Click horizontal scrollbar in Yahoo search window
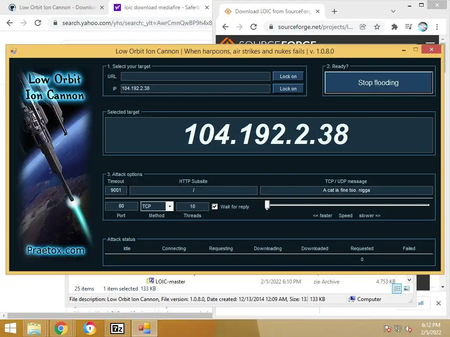Image resolution: width=450 pixels, height=337 pixels. [x=109, y=315]
